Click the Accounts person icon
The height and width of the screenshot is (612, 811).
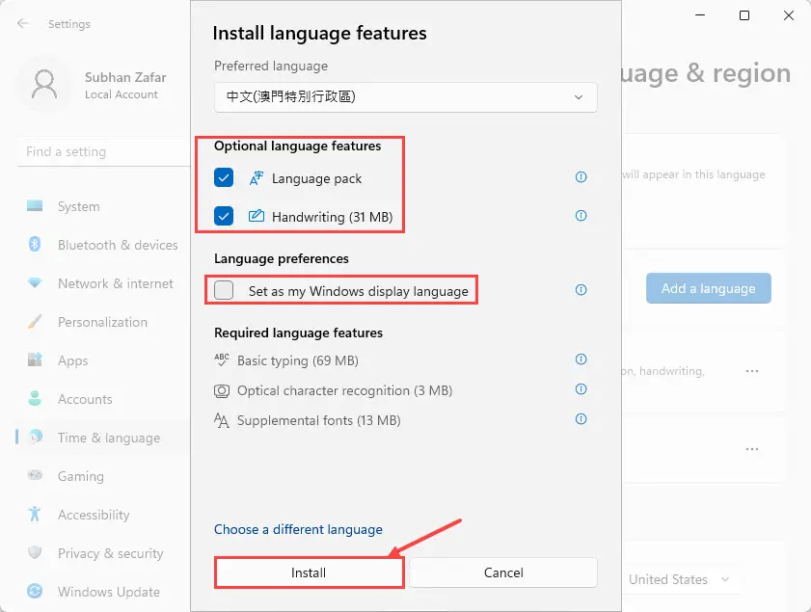[35, 398]
